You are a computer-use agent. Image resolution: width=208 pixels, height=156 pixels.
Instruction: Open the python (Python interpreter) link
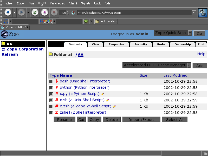(x=84, y=88)
